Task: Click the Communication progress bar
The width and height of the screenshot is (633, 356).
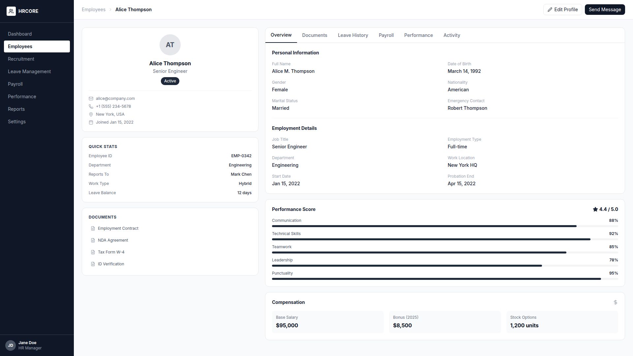Action: [445, 226]
